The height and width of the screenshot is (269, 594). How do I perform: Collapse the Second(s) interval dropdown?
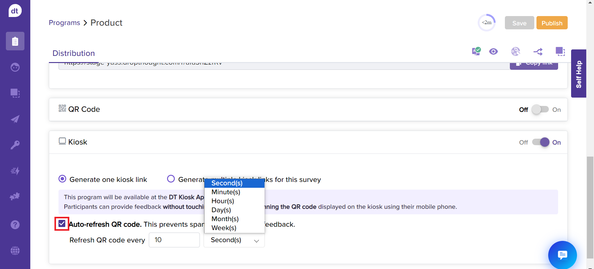(x=234, y=240)
